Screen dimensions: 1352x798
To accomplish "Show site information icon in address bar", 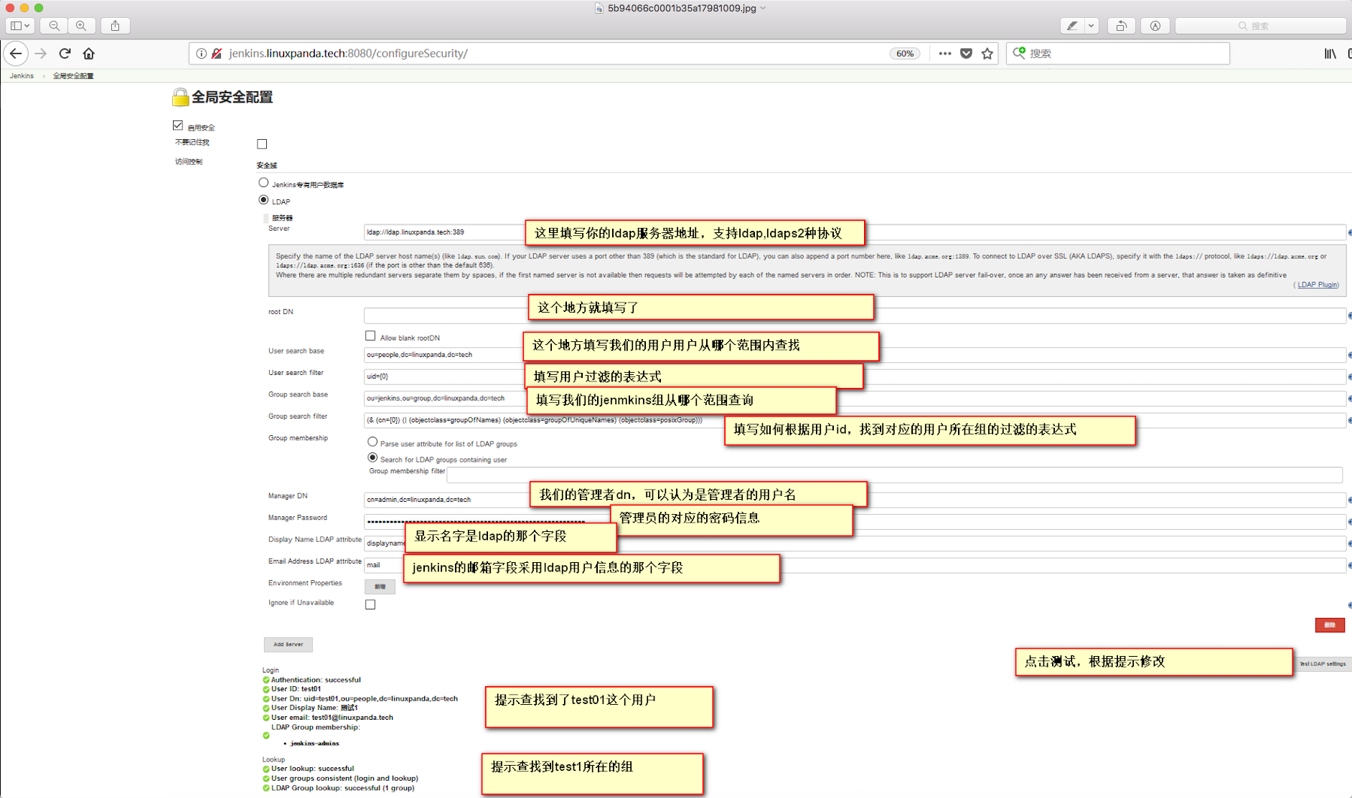I will click(202, 54).
